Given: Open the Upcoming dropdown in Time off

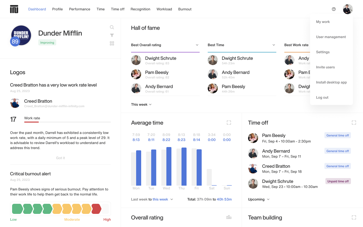Looking at the screenshot, I should (x=259, y=199).
